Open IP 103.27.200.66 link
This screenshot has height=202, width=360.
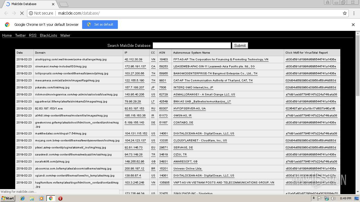pyautogui.click(x=134, y=74)
